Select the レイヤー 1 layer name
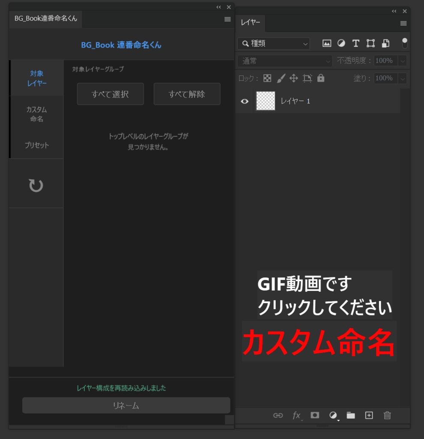Viewport: 424px width, 439px height. point(296,101)
